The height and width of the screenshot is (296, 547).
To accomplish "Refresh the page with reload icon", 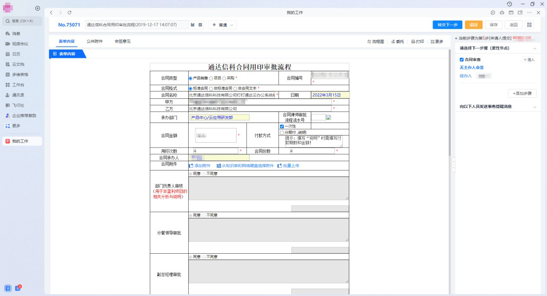I will (x=70, y=13).
